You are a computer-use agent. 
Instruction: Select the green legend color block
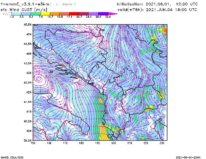coord(36,14)
